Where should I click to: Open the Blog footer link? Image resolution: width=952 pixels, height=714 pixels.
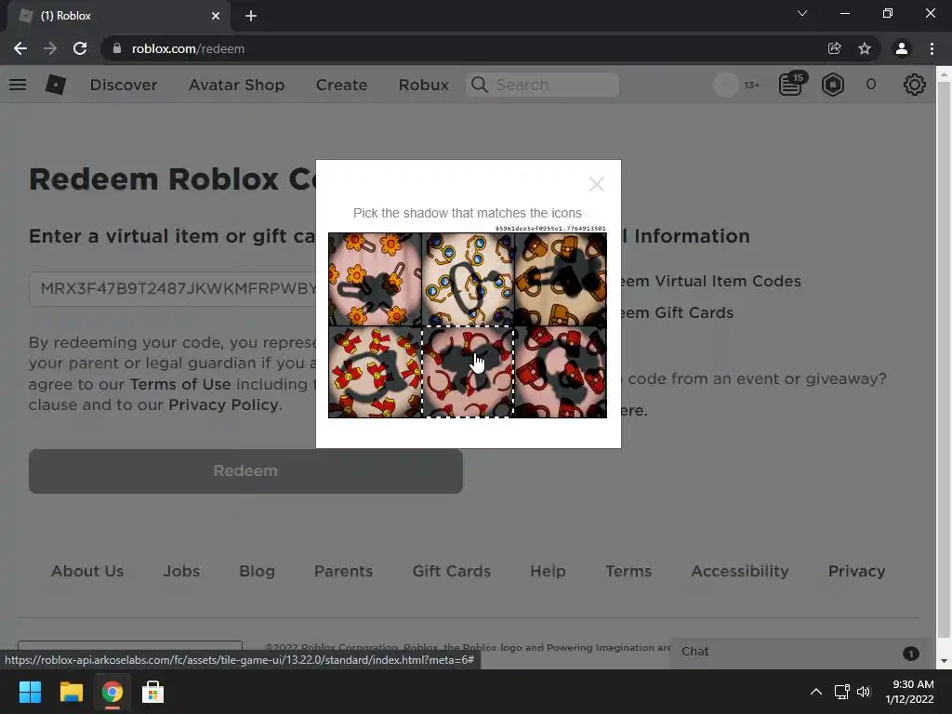257,572
